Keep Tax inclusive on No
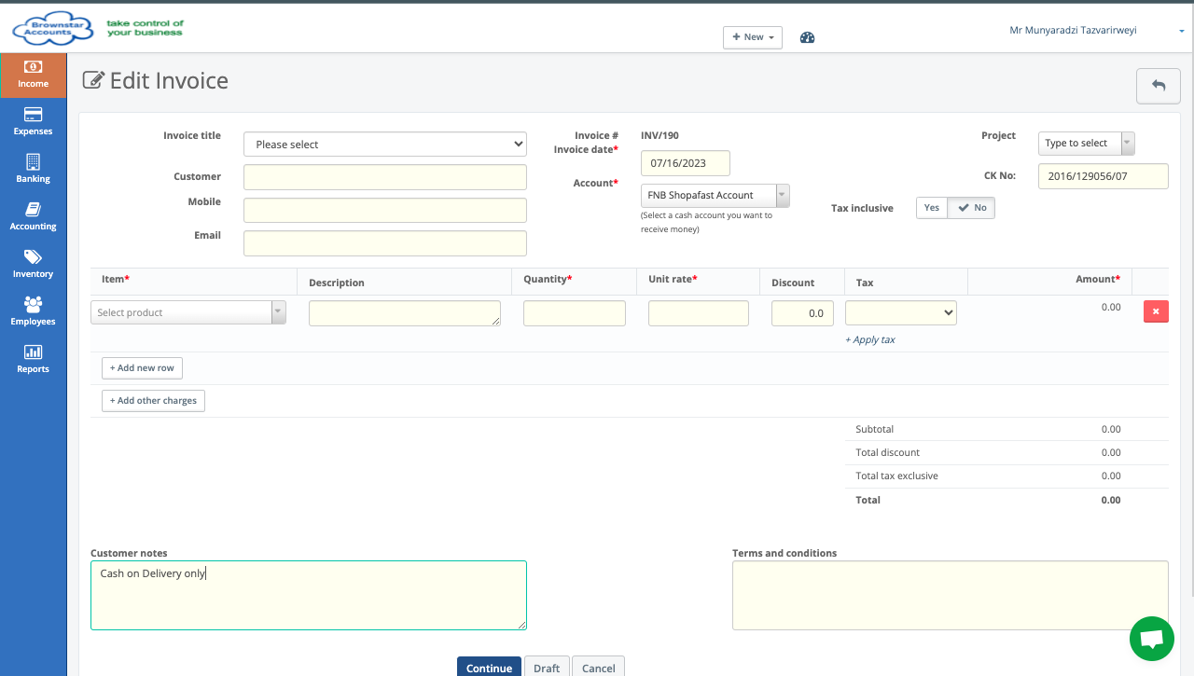 point(971,207)
